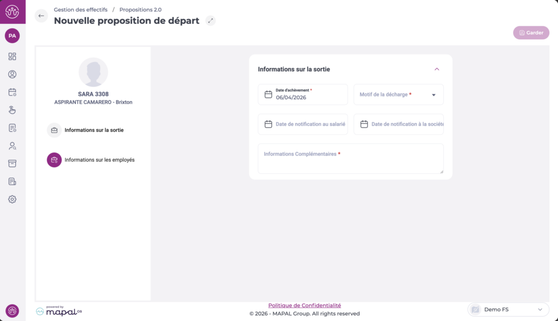This screenshot has width=558, height=321.
Task: Click the hand pointer icon in sidebar
Action: pyautogui.click(x=12, y=110)
